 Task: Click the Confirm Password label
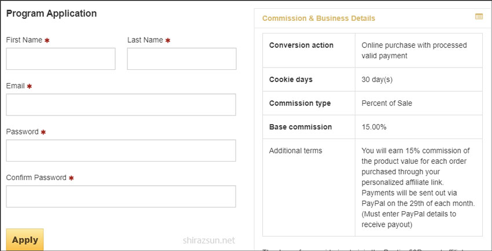point(36,178)
